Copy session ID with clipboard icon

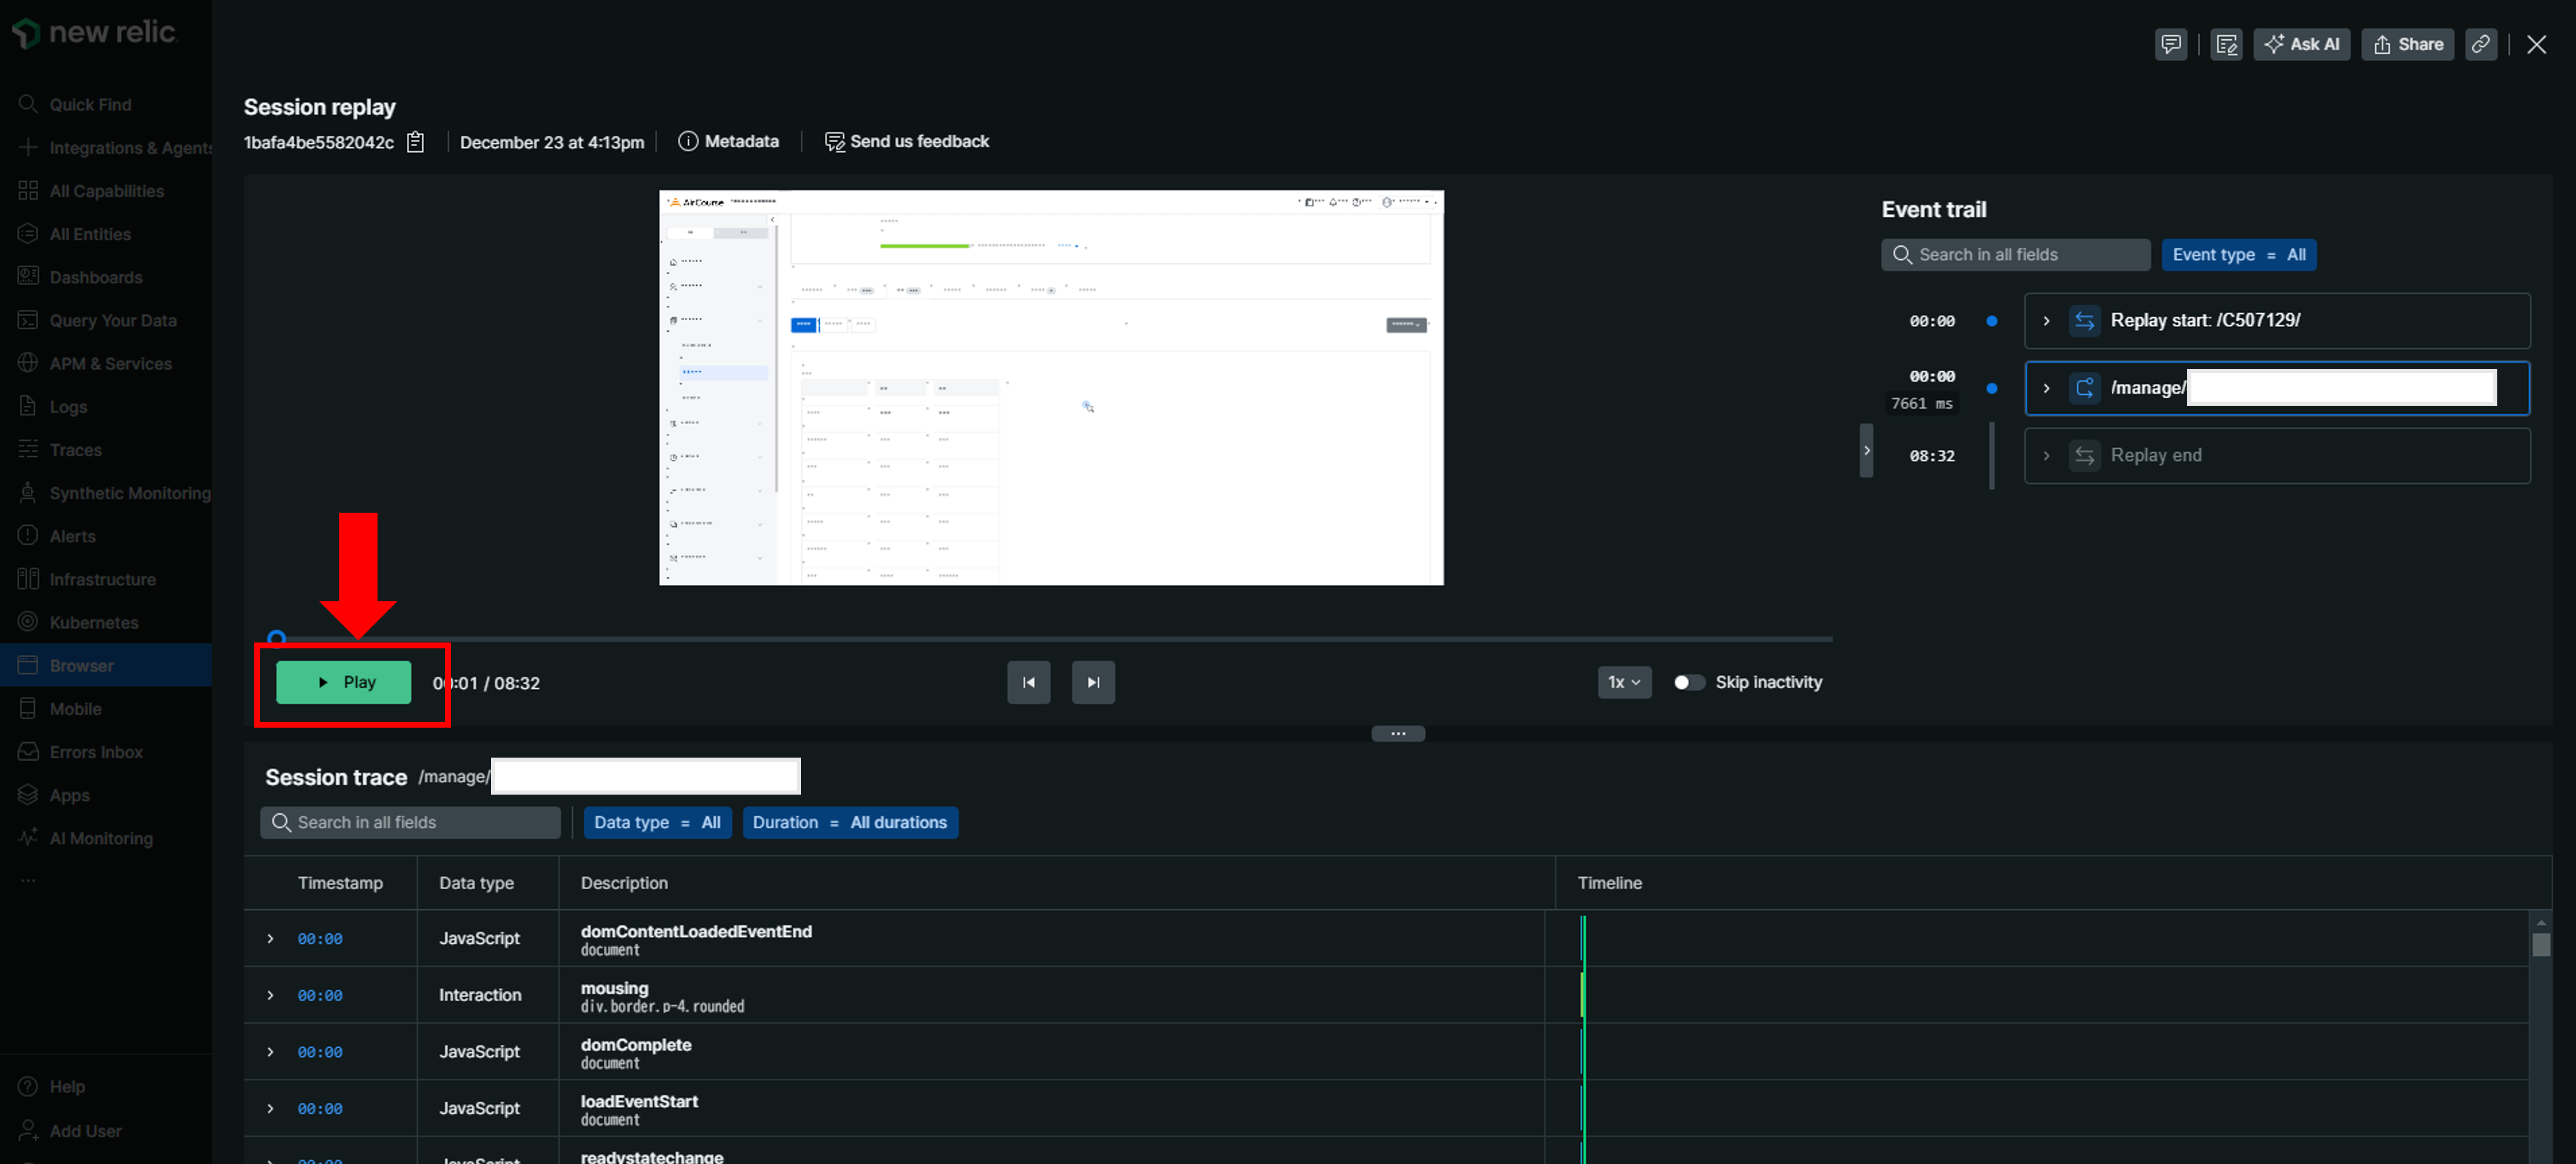pyautogui.click(x=416, y=142)
